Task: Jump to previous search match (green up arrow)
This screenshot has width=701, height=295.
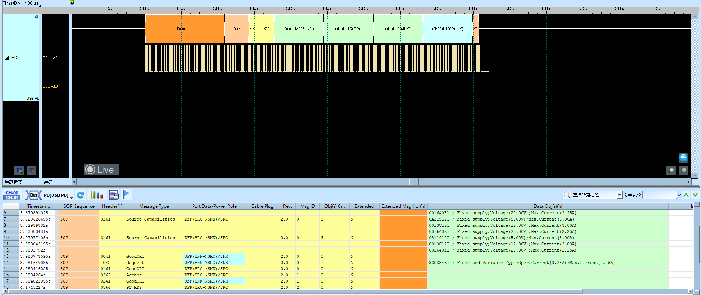Action: tap(686, 195)
